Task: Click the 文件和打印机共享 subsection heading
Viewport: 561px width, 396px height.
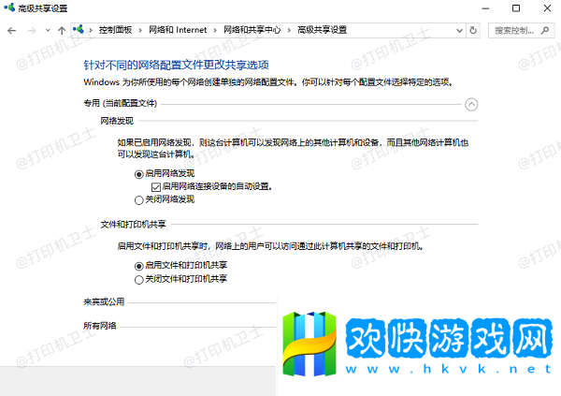Action: tap(133, 225)
